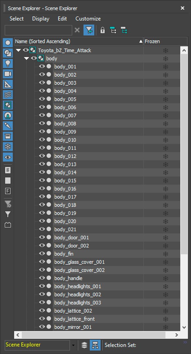
Task: Open filter settings funnel-gear icon
Action: [8, 204]
